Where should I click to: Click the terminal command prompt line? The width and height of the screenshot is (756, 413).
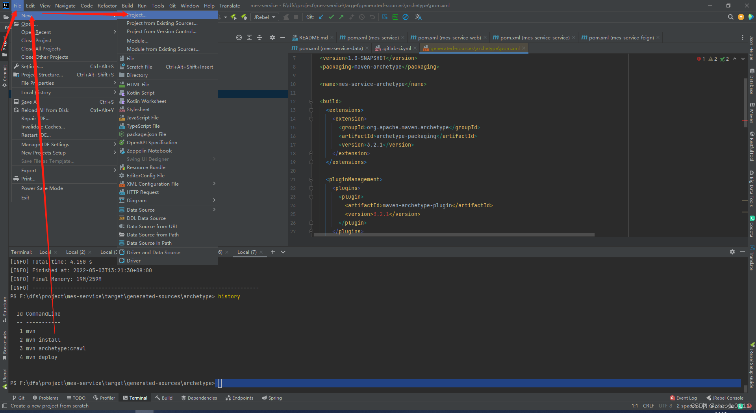[x=375, y=383]
